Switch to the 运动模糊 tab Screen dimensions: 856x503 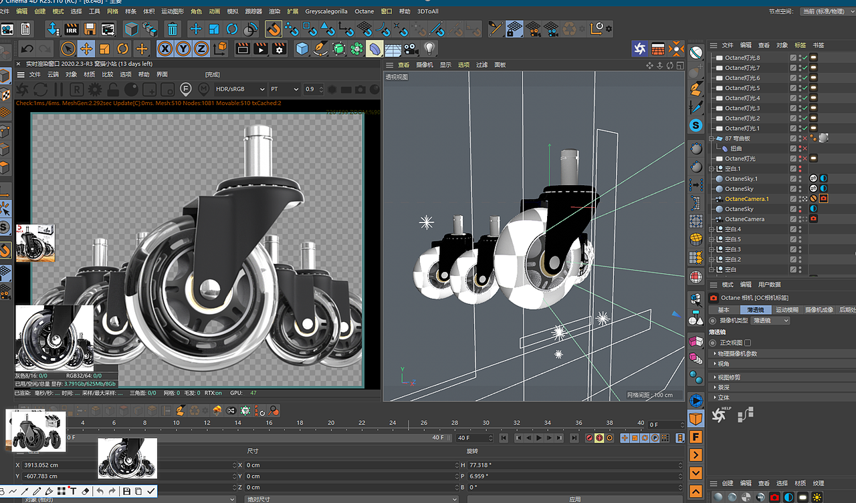coord(786,310)
